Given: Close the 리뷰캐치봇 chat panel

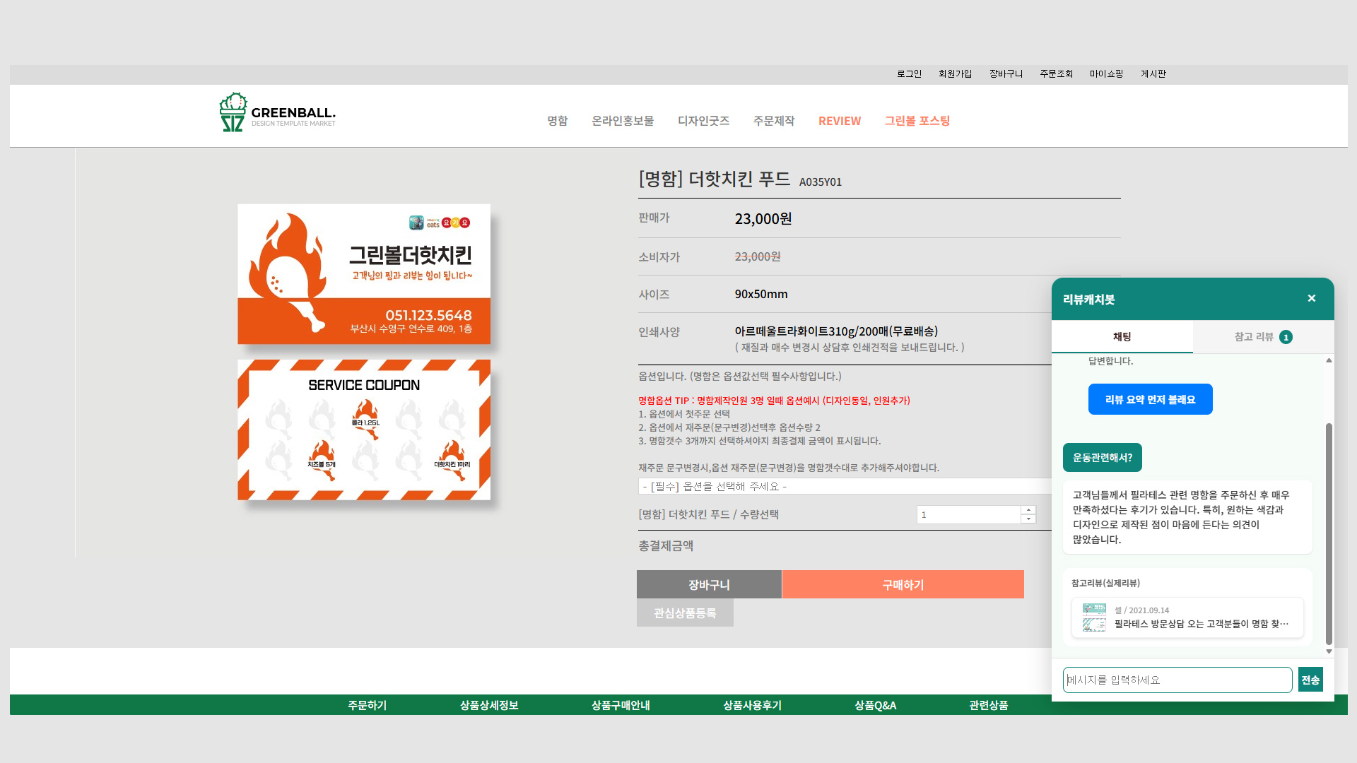Looking at the screenshot, I should tap(1311, 298).
